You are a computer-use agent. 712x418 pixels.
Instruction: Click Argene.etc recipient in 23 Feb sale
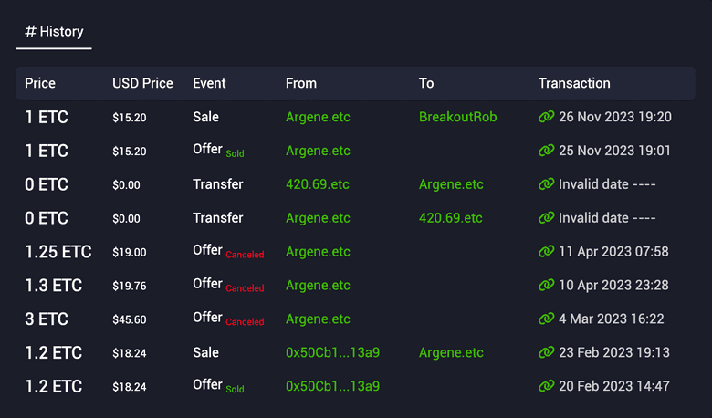tap(451, 352)
